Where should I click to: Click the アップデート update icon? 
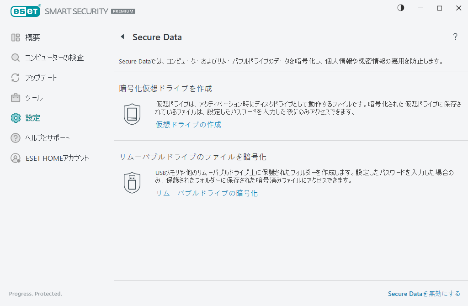point(15,78)
